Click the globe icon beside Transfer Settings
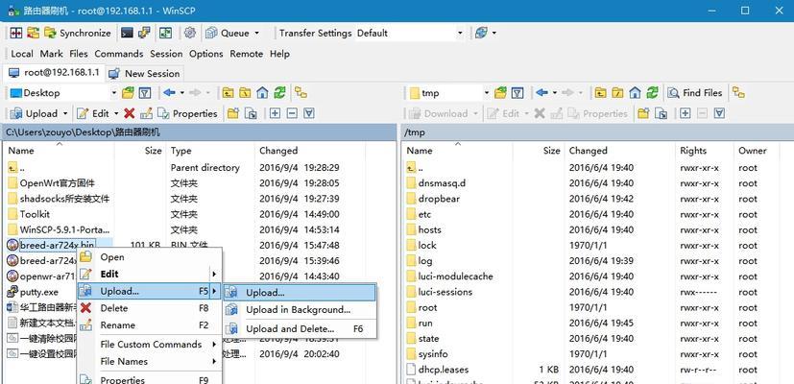The width and height of the screenshot is (794, 384). [481, 33]
